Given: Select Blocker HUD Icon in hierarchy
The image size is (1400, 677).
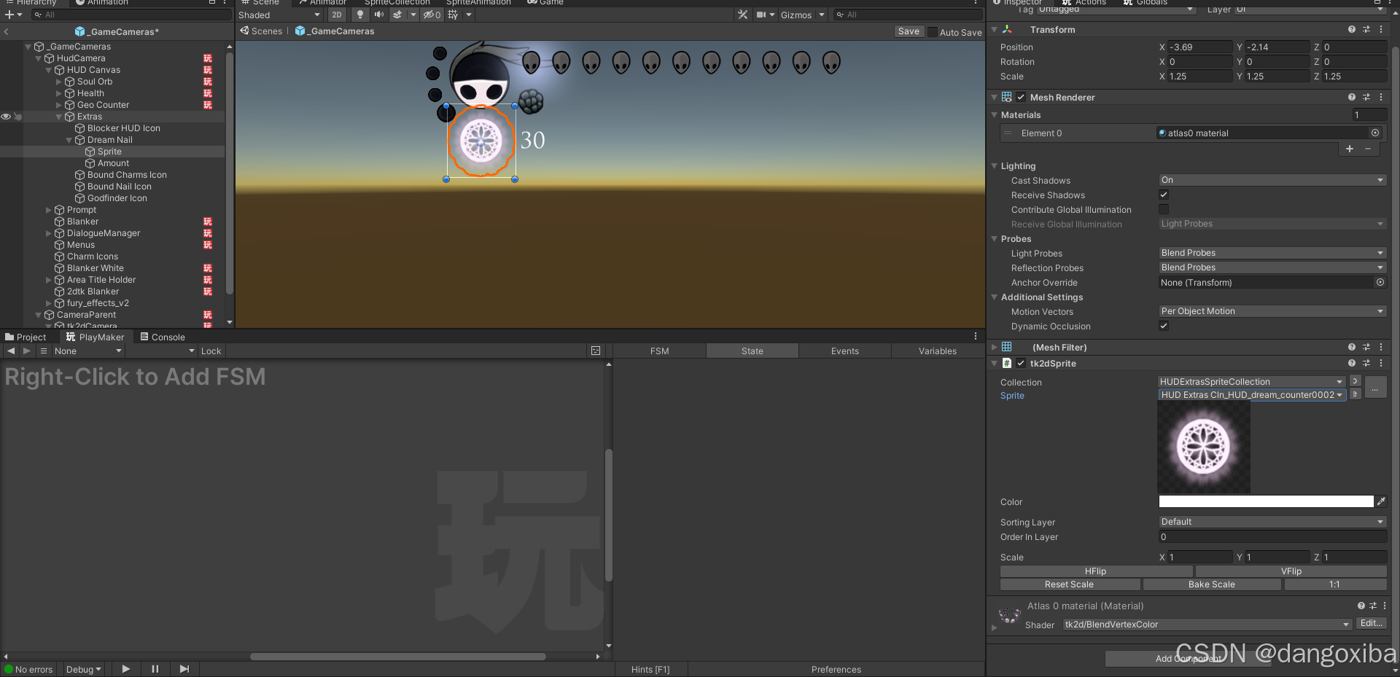Looking at the screenshot, I should coord(123,128).
